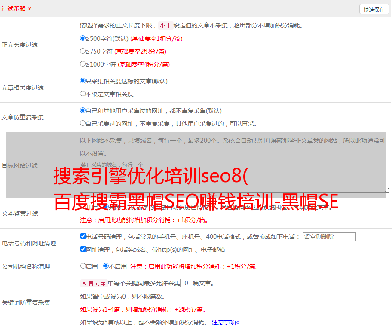Toggle the 电话号码清理 checkbox
The width and height of the screenshot is (392, 330).
pyautogui.click(x=83, y=236)
